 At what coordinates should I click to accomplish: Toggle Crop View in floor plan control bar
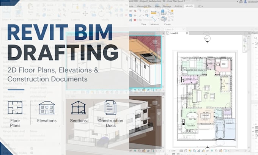pos(199,151)
